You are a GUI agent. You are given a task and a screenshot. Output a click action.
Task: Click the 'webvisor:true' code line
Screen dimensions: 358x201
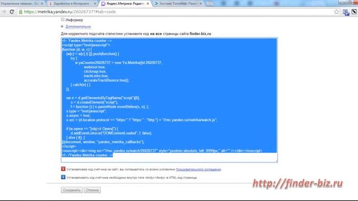[x=95, y=67]
